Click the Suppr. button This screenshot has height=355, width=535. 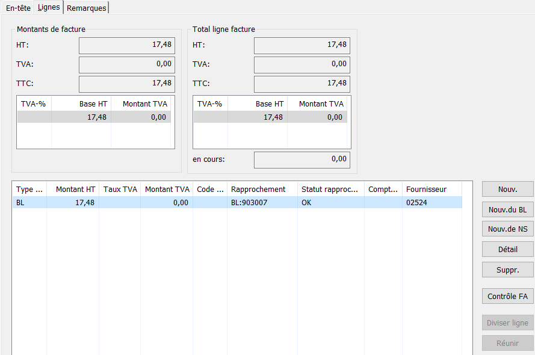coord(507,270)
